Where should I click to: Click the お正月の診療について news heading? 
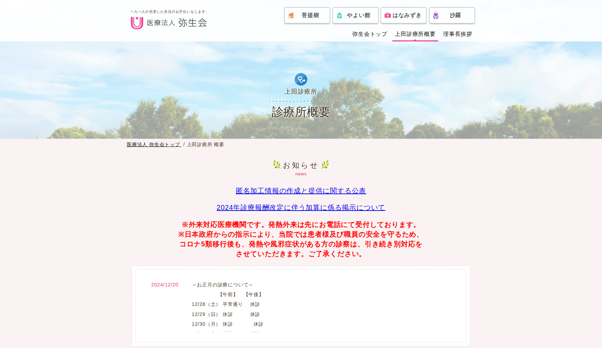click(x=222, y=284)
